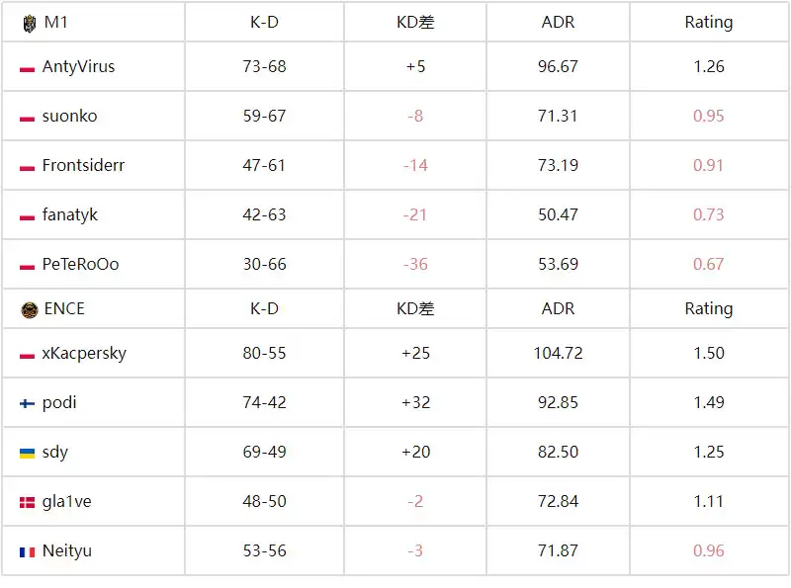Click the ENCE team name text
This screenshot has height=588, width=791.
pos(64,309)
